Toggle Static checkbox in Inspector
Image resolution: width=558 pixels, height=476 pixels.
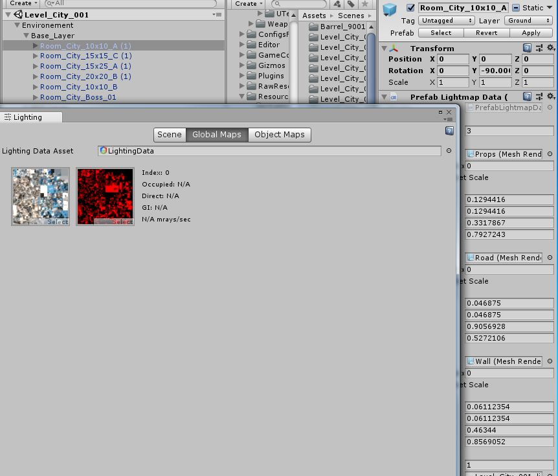tap(516, 8)
